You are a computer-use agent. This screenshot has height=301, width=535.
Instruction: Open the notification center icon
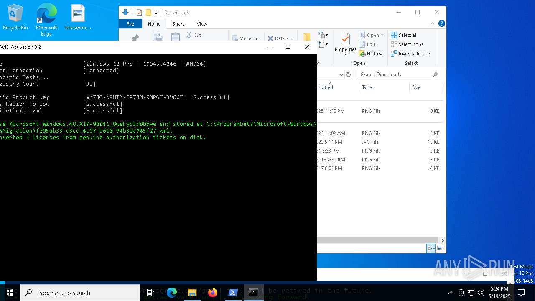click(x=521, y=293)
